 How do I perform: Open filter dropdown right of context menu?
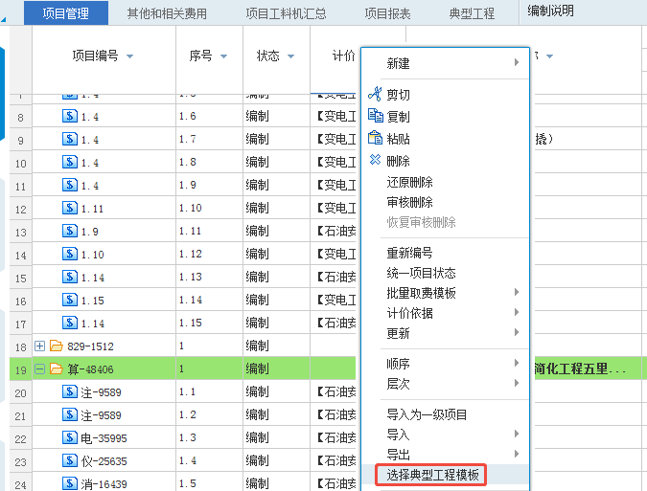pyautogui.click(x=549, y=56)
